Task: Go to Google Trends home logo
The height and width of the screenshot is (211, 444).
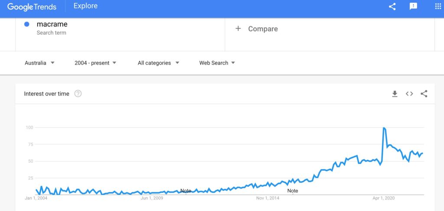Action: (x=32, y=7)
